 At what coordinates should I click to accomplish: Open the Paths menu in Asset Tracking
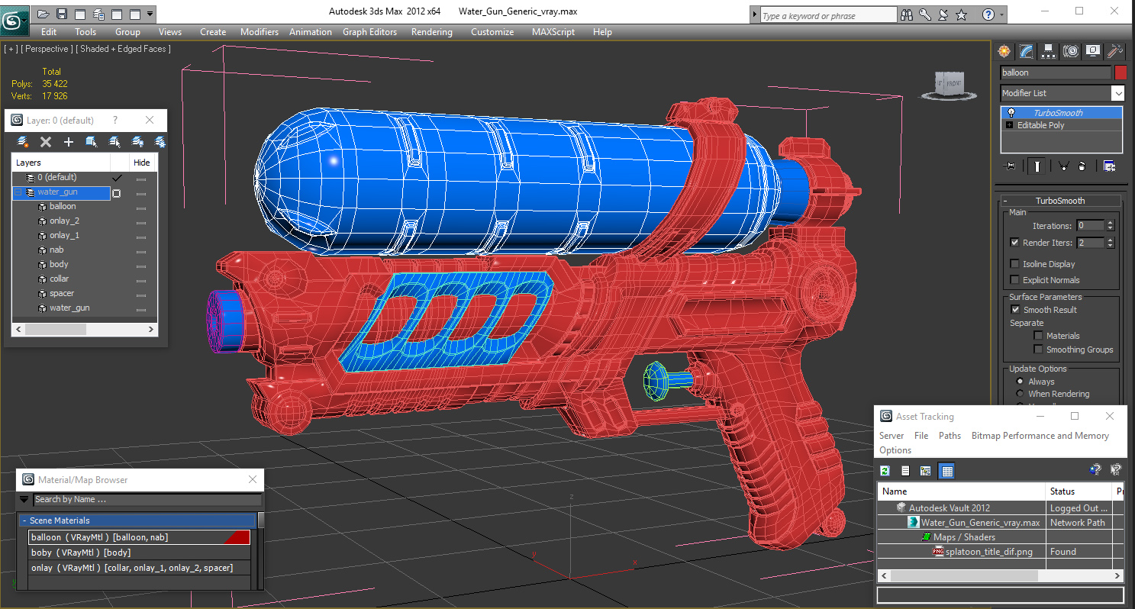pos(950,436)
